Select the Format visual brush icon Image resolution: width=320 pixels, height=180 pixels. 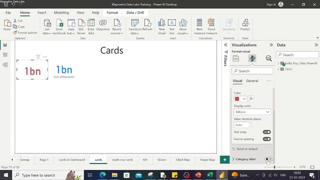(x=252, y=58)
